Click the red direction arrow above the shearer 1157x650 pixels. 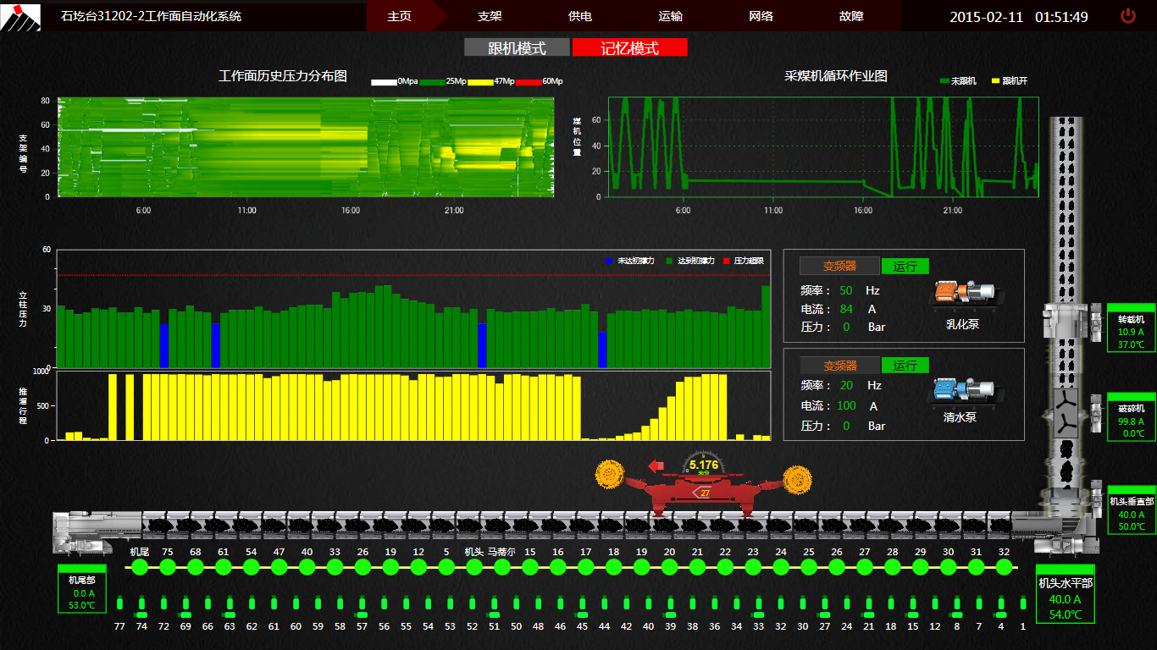(x=656, y=465)
